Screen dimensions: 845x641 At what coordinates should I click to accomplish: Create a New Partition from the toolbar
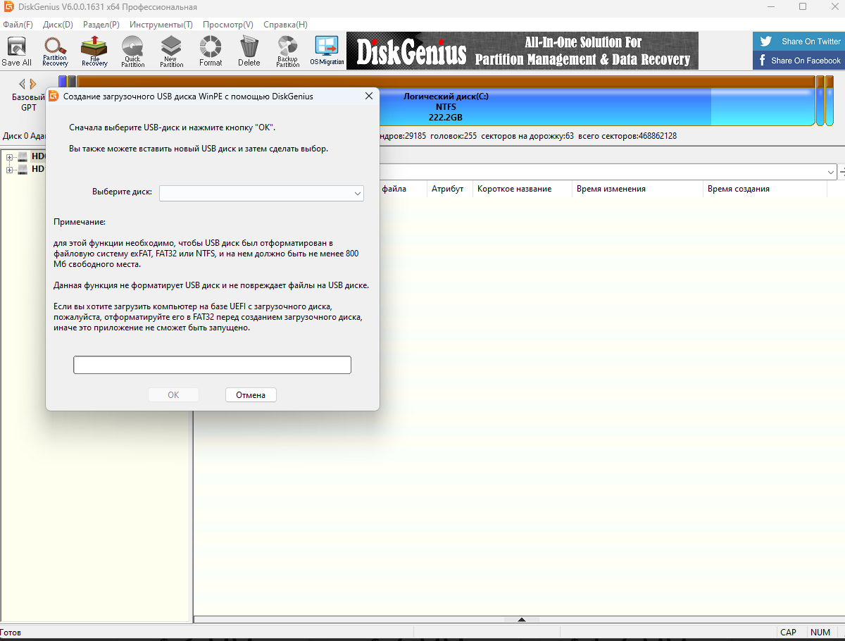171,51
